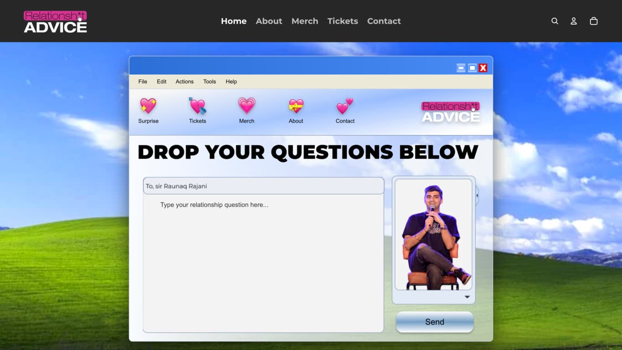Click the photo of the seated comedian
The height and width of the screenshot is (350, 622).
coord(433,234)
